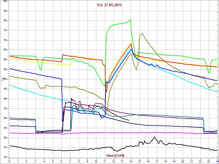Screen dimensions: 219x164
Task: Click hour 21 on the time axis
Action: 191,161
